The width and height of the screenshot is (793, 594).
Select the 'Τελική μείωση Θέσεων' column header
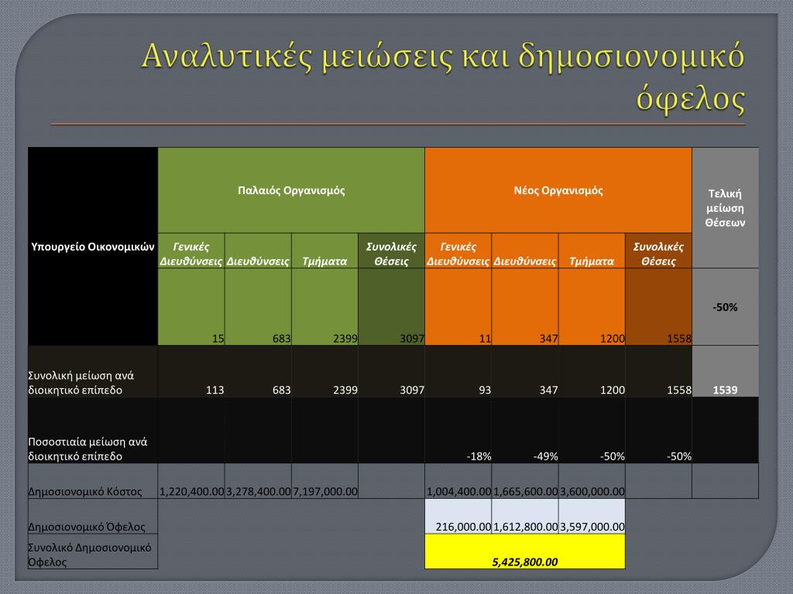[x=725, y=207]
